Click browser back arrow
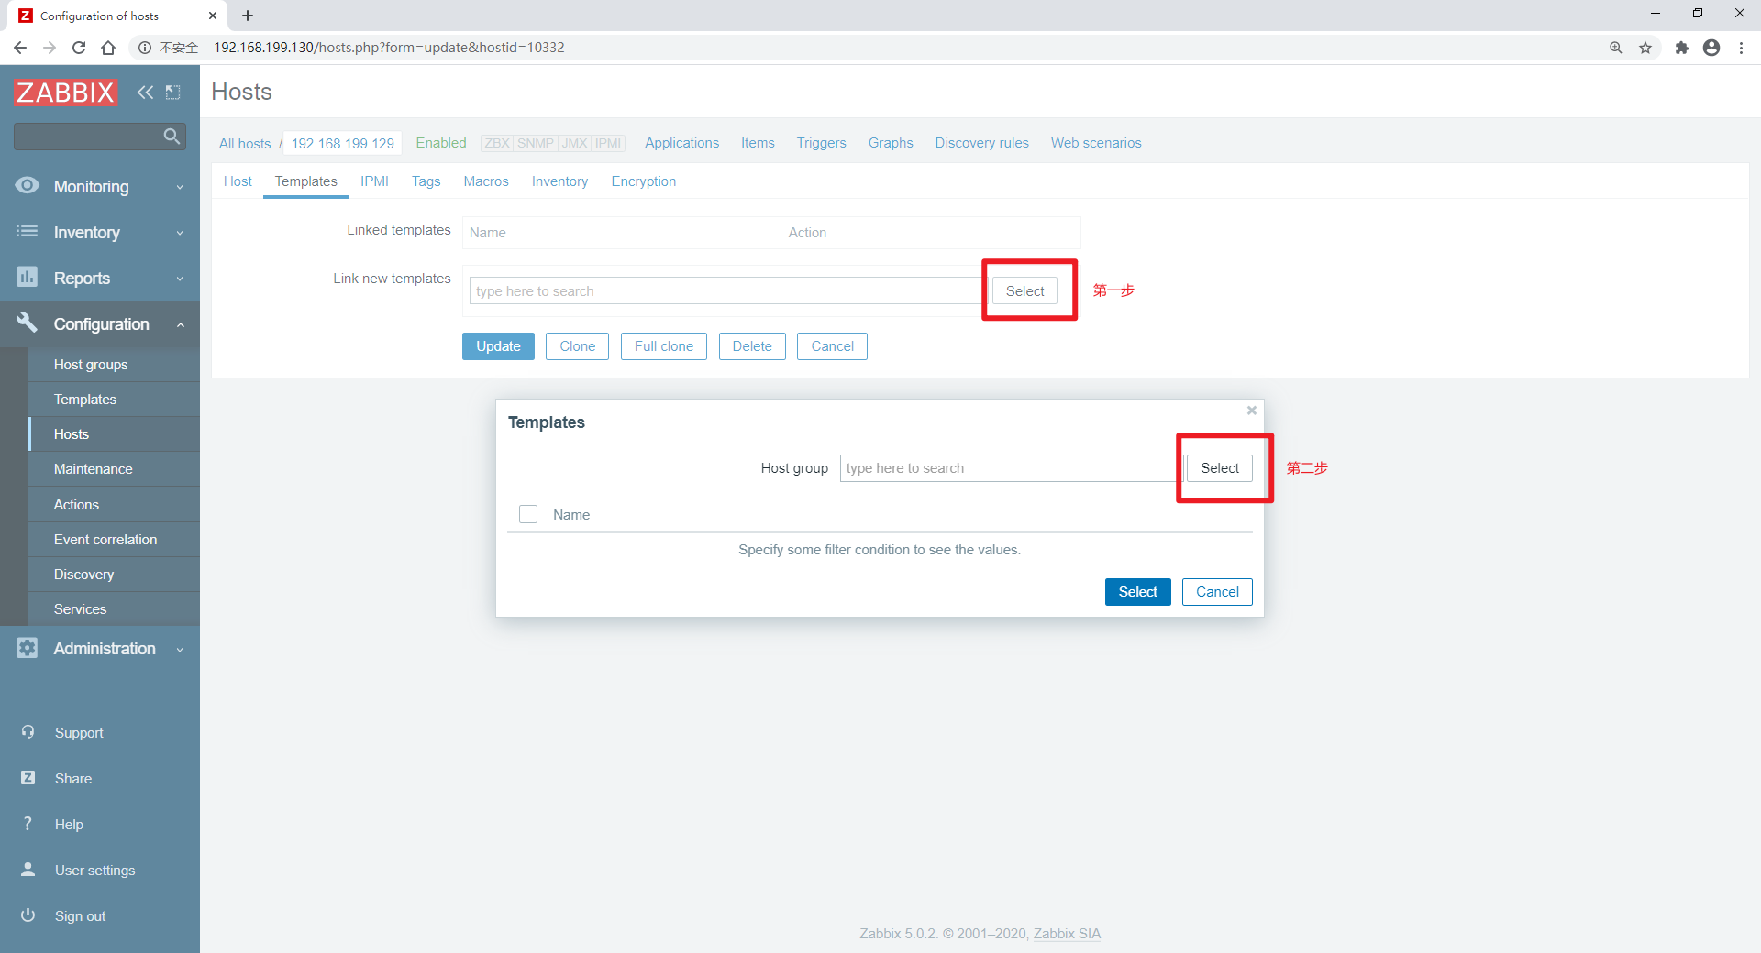Image resolution: width=1761 pixels, height=953 pixels. pyautogui.click(x=20, y=48)
